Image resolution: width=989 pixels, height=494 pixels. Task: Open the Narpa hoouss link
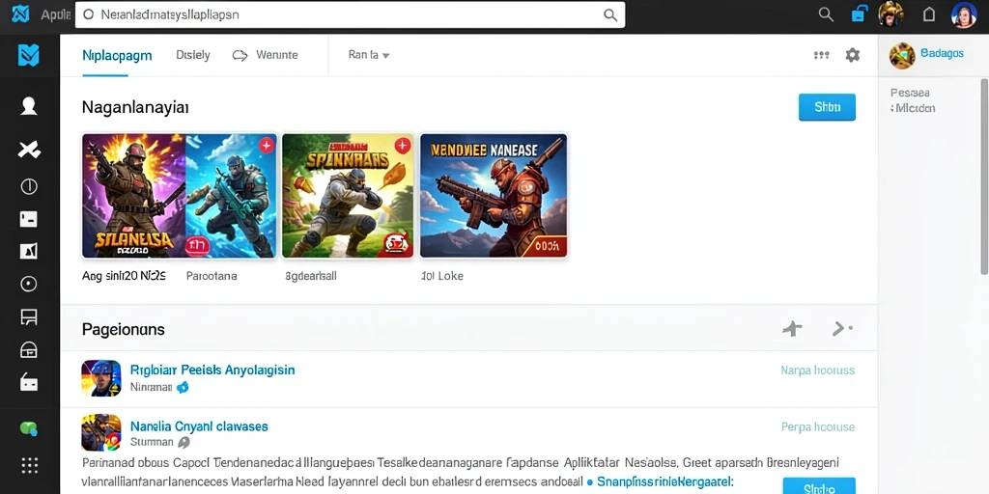[817, 370]
